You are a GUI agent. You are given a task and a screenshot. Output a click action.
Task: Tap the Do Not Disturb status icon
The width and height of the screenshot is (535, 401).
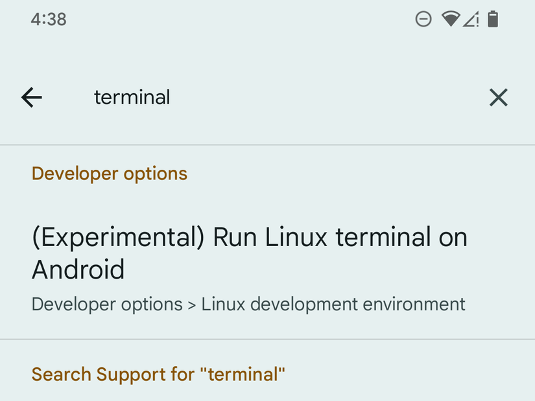[x=423, y=19]
